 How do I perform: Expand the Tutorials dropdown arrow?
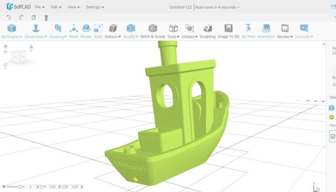point(312,37)
